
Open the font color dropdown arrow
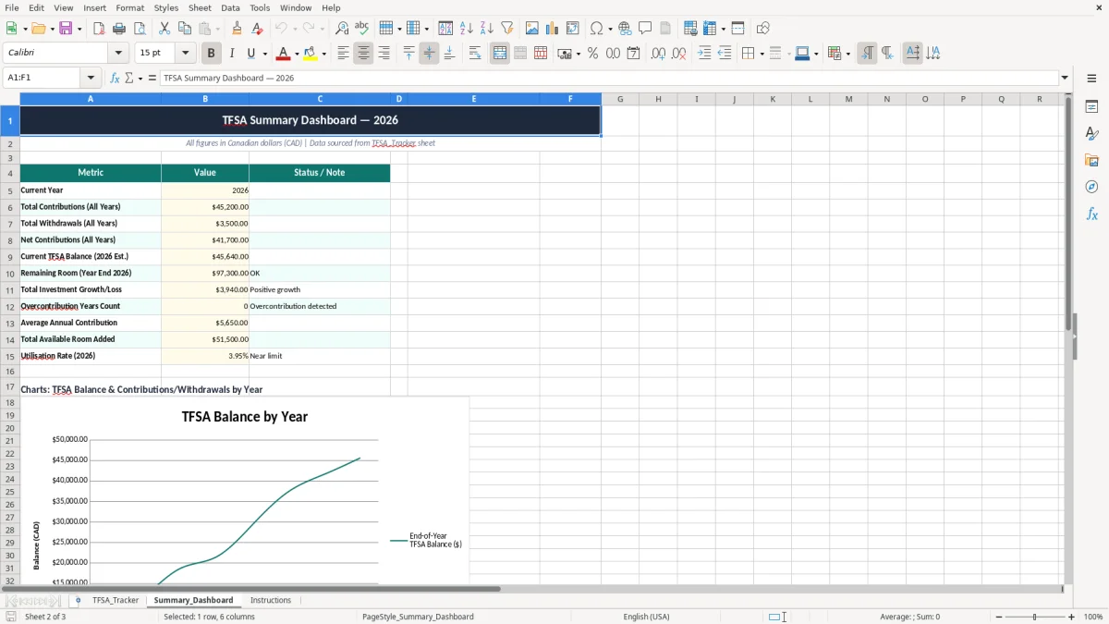(297, 54)
